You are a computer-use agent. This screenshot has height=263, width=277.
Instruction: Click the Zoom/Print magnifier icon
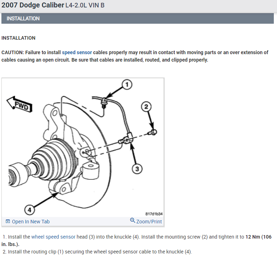click(132, 221)
